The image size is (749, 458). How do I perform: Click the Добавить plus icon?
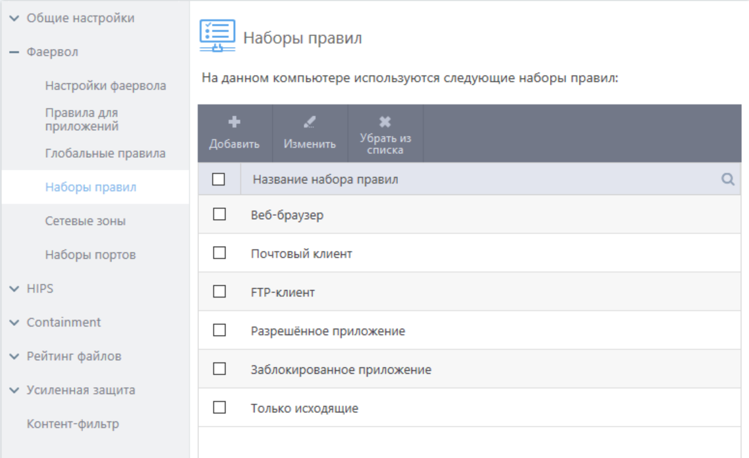[x=234, y=122]
